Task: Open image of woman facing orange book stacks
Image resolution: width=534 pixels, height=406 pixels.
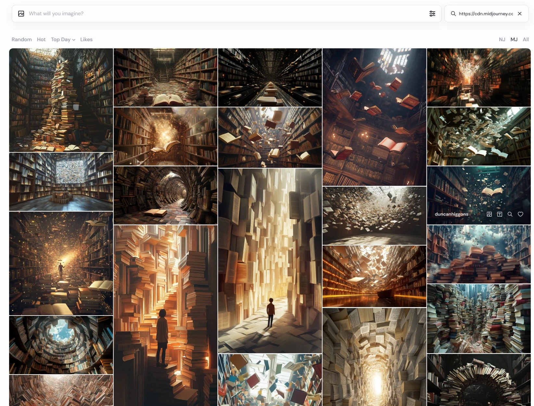Action: pyautogui.click(x=165, y=316)
